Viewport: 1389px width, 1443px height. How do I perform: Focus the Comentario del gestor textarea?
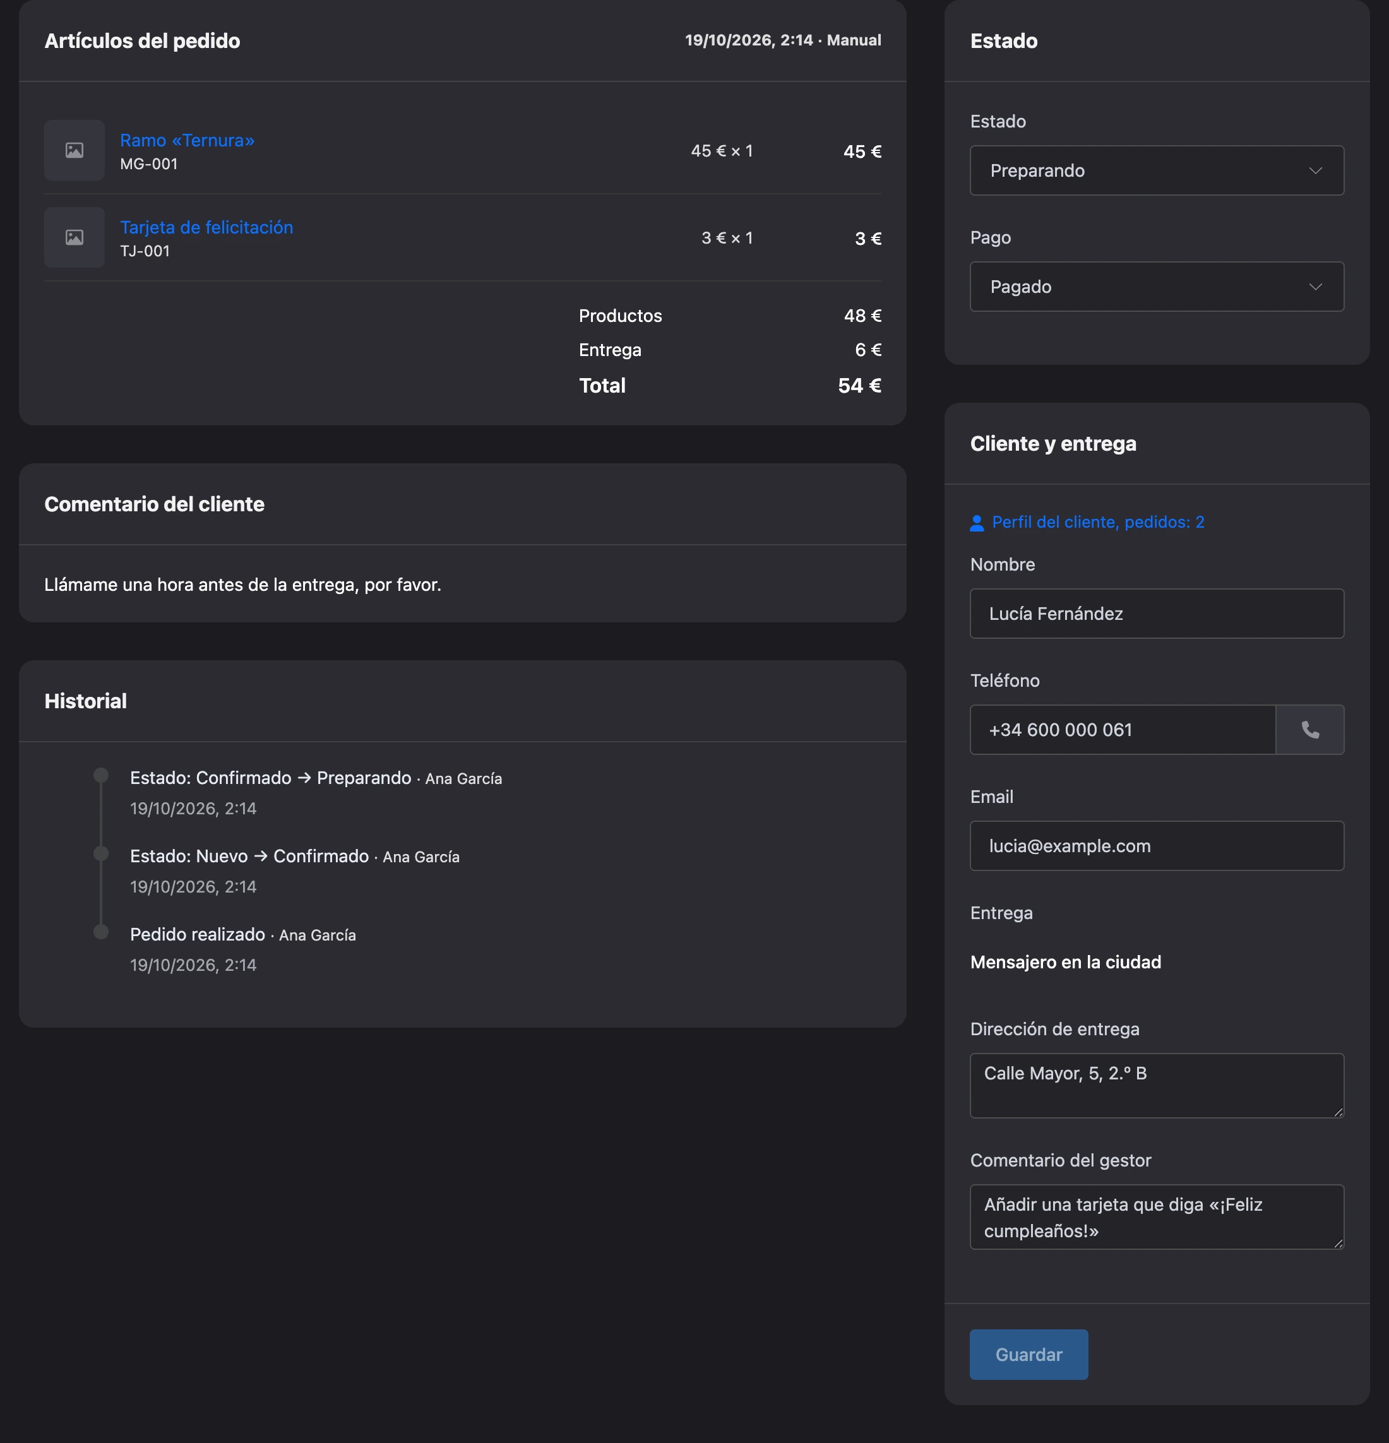coord(1156,1217)
